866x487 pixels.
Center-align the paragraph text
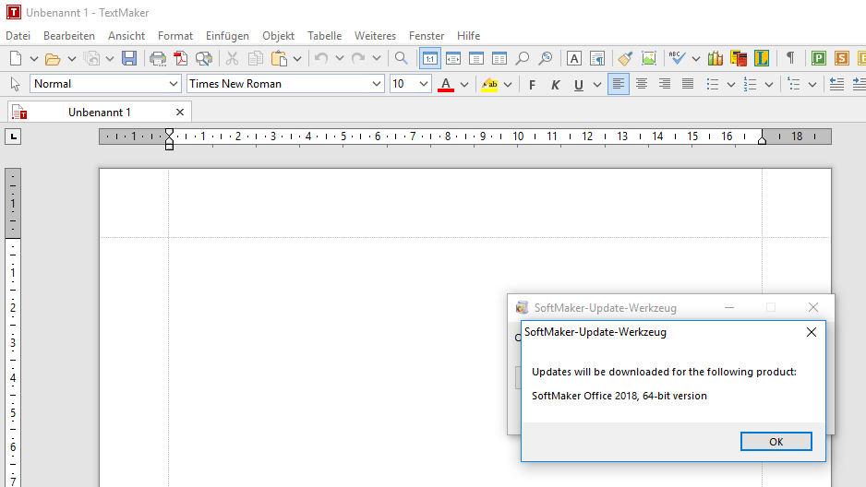pyautogui.click(x=641, y=84)
